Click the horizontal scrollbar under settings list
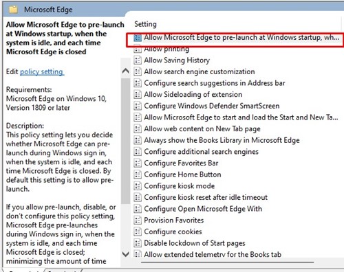 [x=227, y=262]
